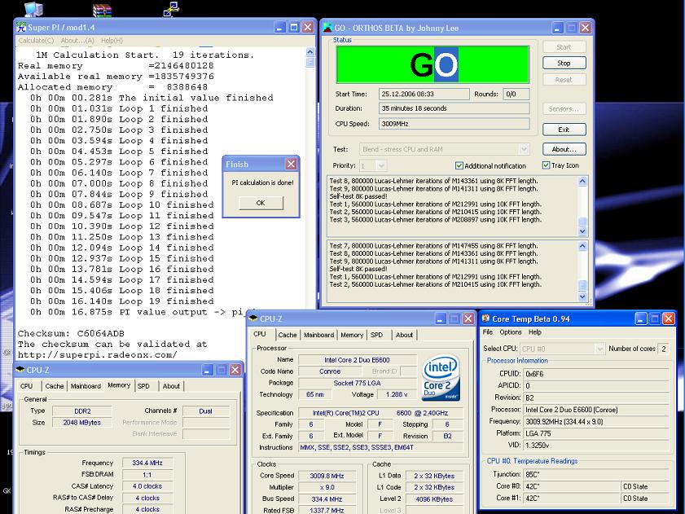Switch to SPD tab in front CPU-Z
Viewport: 685px width, 514px height.
[x=376, y=335]
